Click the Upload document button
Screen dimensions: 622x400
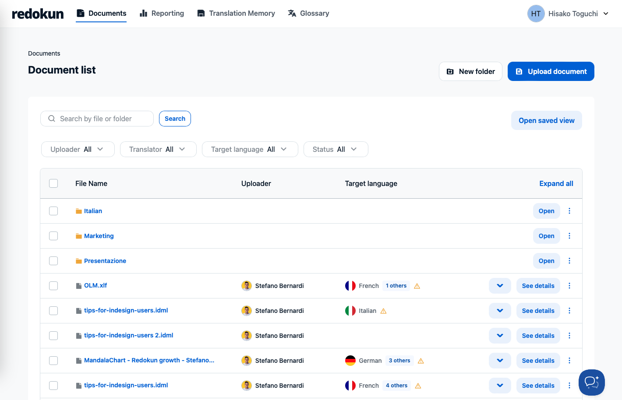(551, 71)
